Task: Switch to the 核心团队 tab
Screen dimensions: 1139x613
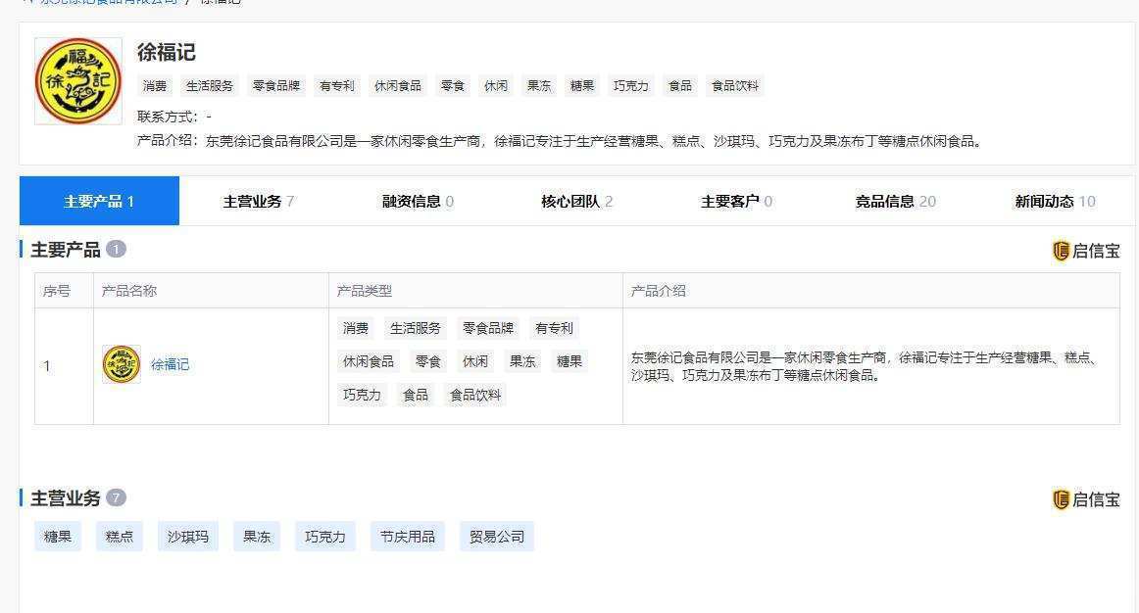Action: point(571,200)
